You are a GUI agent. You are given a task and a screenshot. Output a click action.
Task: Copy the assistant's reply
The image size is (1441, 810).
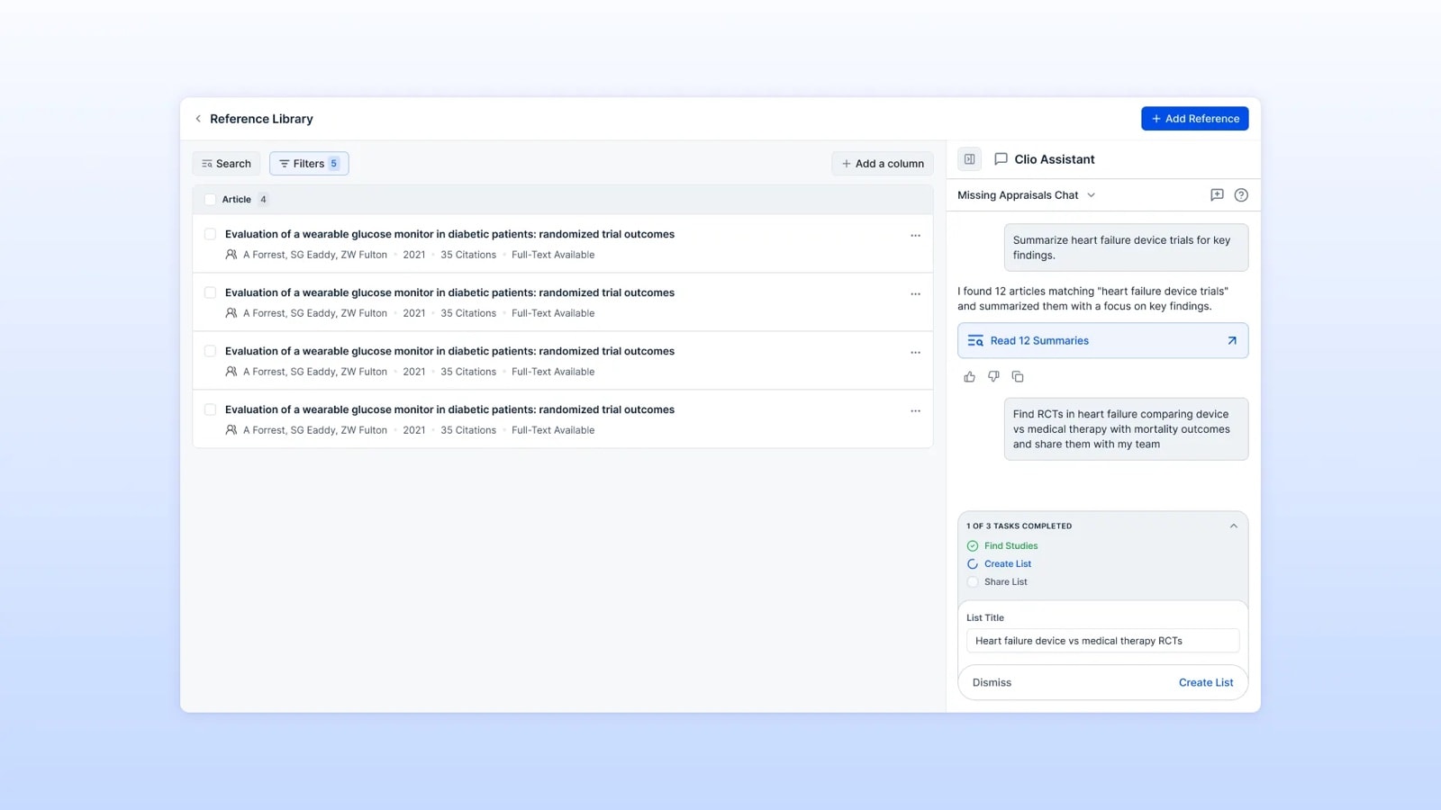[1018, 377]
